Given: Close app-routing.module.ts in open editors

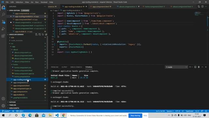Looking at the screenshot, I should click(x=11, y=16).
